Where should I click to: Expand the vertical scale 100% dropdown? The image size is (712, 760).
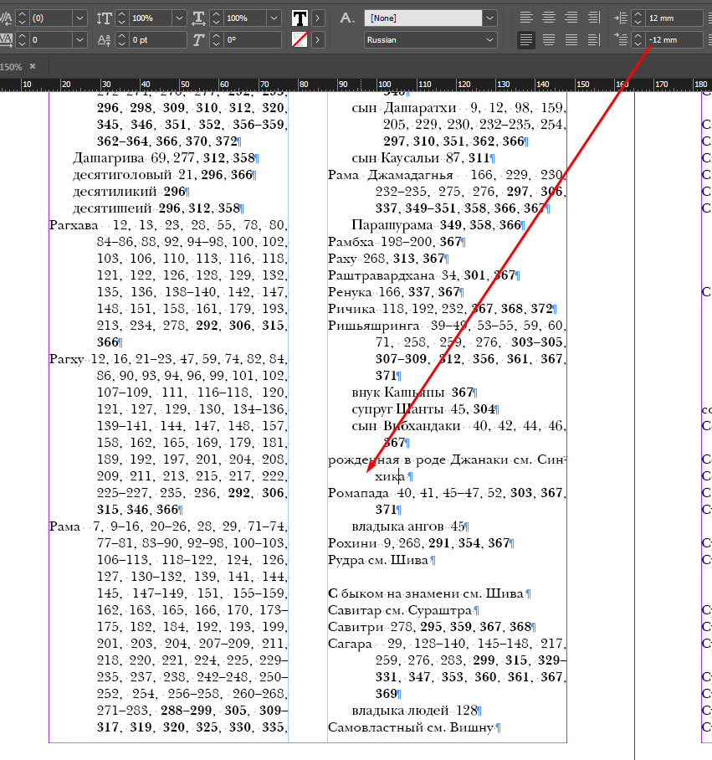[x=179, y=18]
